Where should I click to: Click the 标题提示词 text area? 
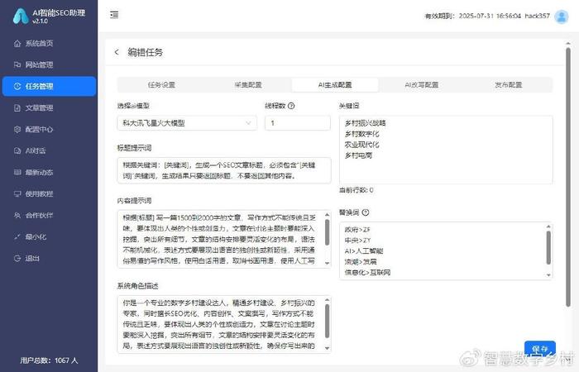coord(224,170)
